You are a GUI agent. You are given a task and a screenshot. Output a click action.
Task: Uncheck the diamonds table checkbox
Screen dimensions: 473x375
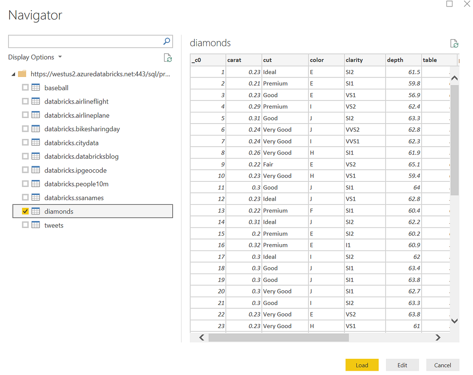25,211
